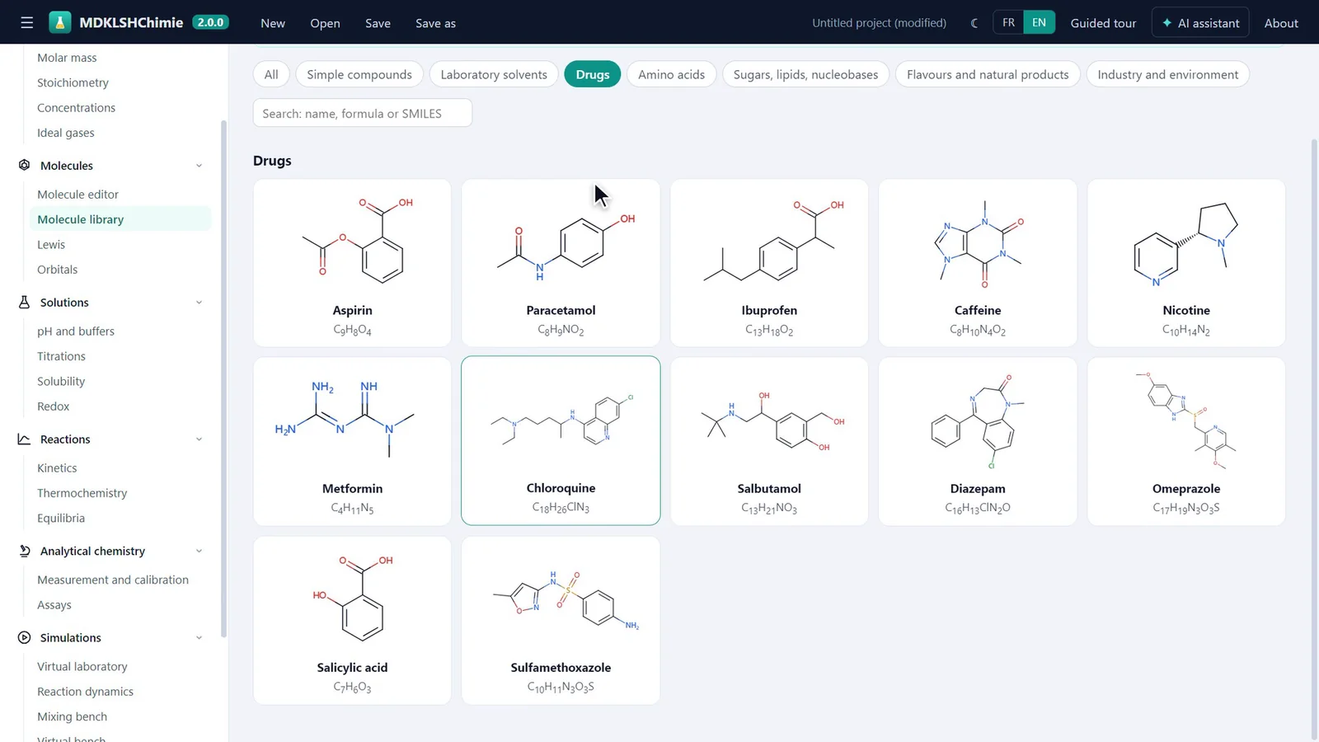Switch language to EN
Image resolution: width=1319 pixels, height=742 pixels.
coord(1039,22)
